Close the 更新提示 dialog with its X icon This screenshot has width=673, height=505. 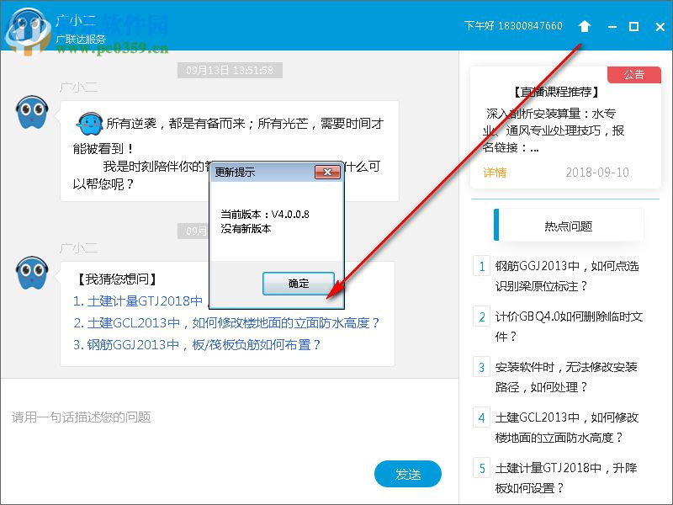[x=328, y=172]
